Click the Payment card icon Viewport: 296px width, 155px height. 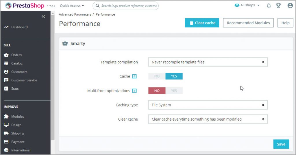point(6,142)
